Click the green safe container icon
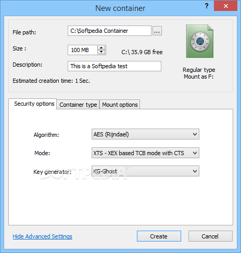The height and width of the screenshot is (253, 241). (x=200, y=41)
